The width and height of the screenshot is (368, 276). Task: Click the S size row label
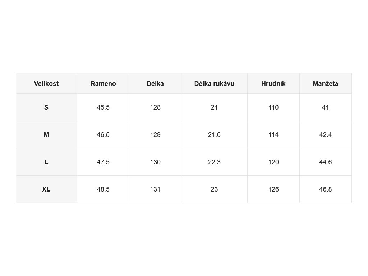46,107
